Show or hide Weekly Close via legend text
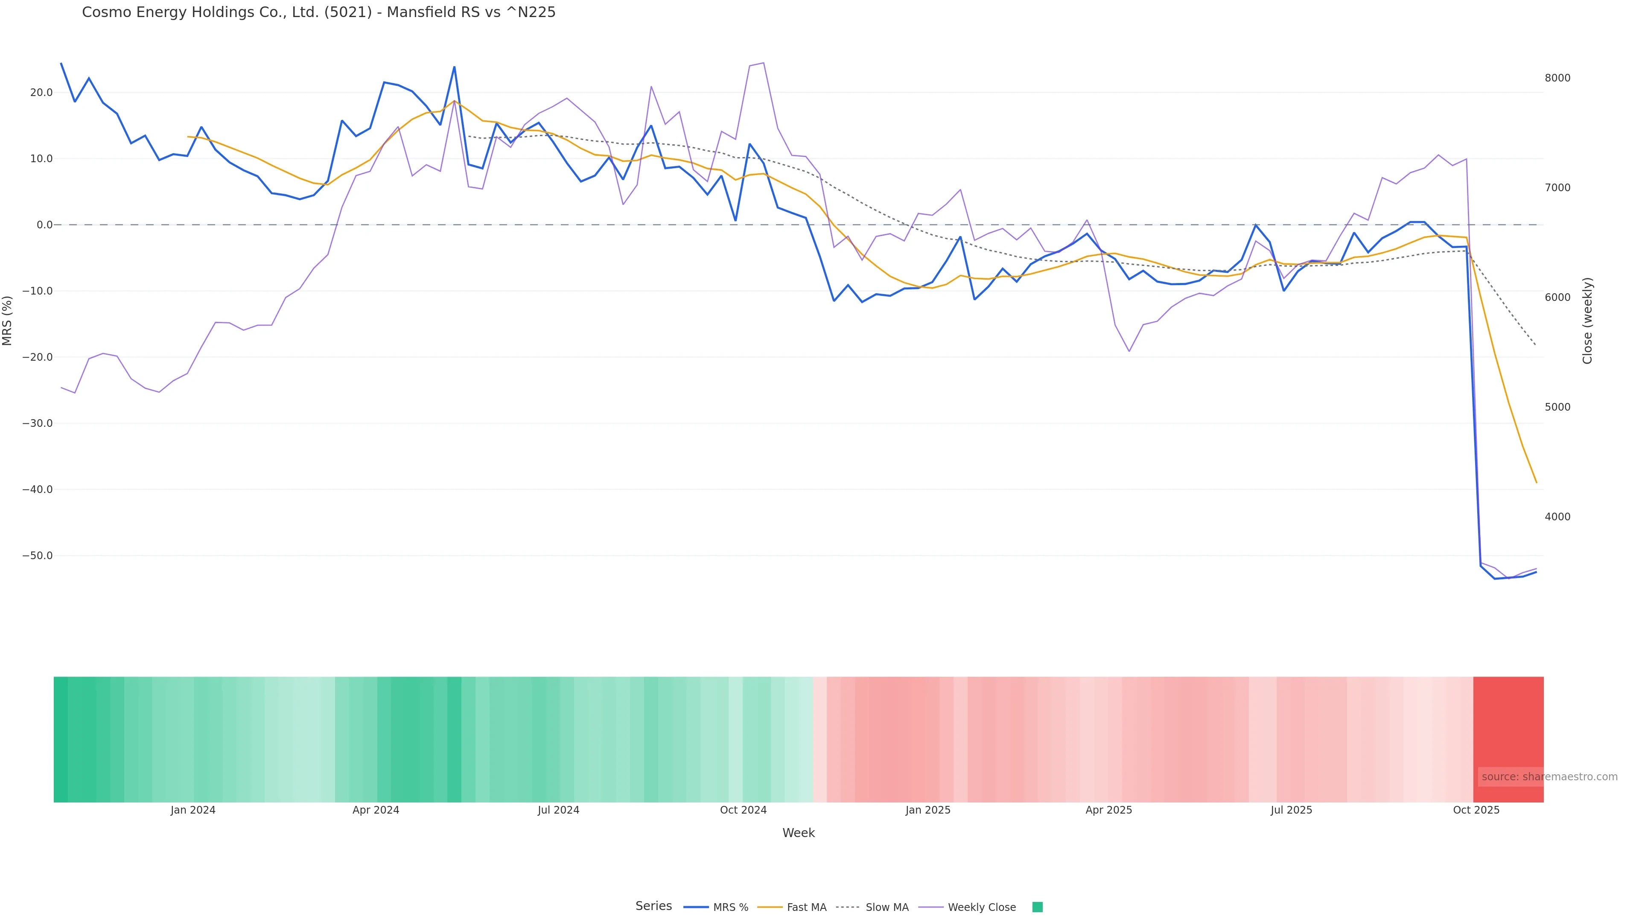Screen dimensions: 1639x922 coord(982,907)
